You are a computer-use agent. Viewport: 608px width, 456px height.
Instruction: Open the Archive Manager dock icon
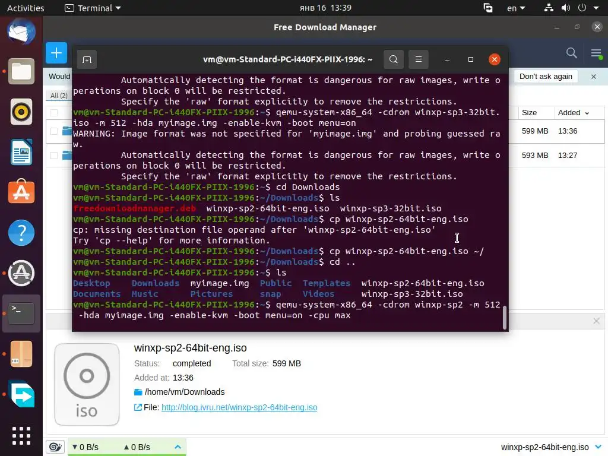21,354
